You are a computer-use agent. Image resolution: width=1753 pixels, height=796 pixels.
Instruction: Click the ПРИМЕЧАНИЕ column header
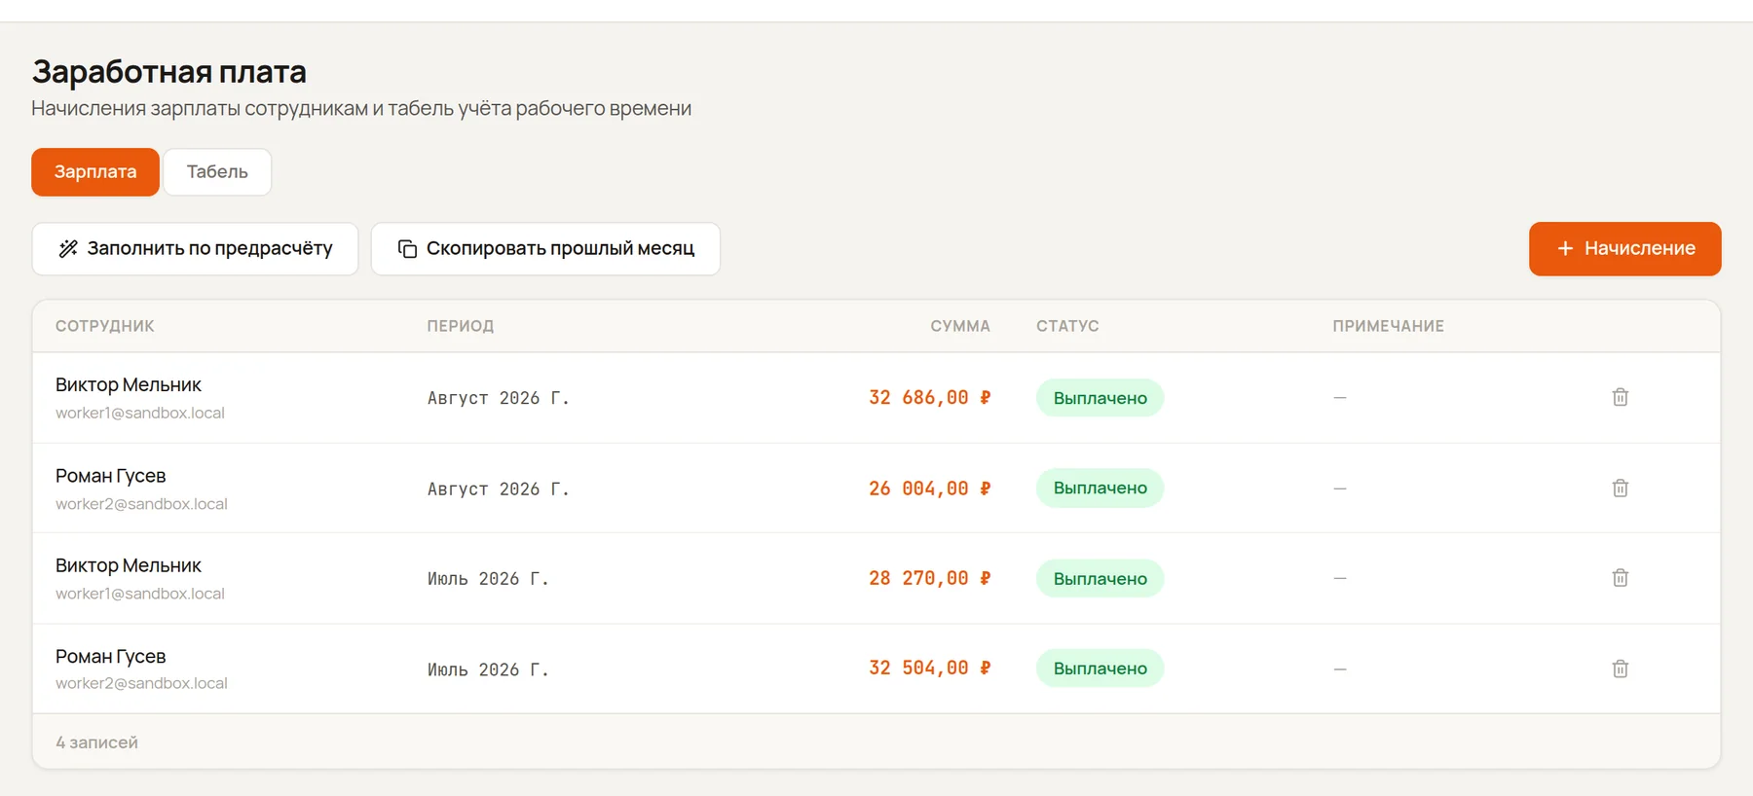tap(1389, 326)
